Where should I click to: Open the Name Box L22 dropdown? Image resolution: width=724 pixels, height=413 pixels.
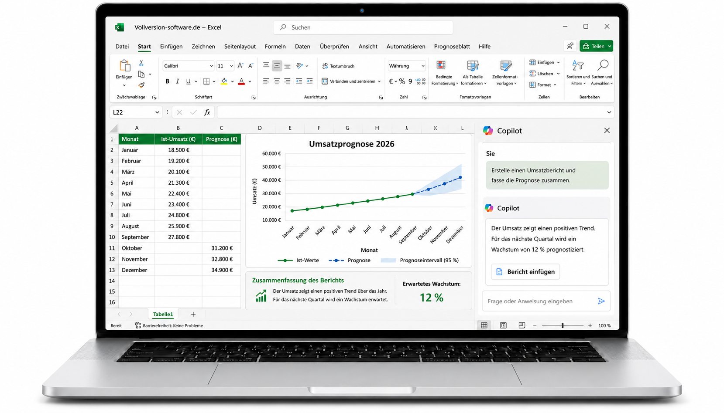tap(157, 112)
